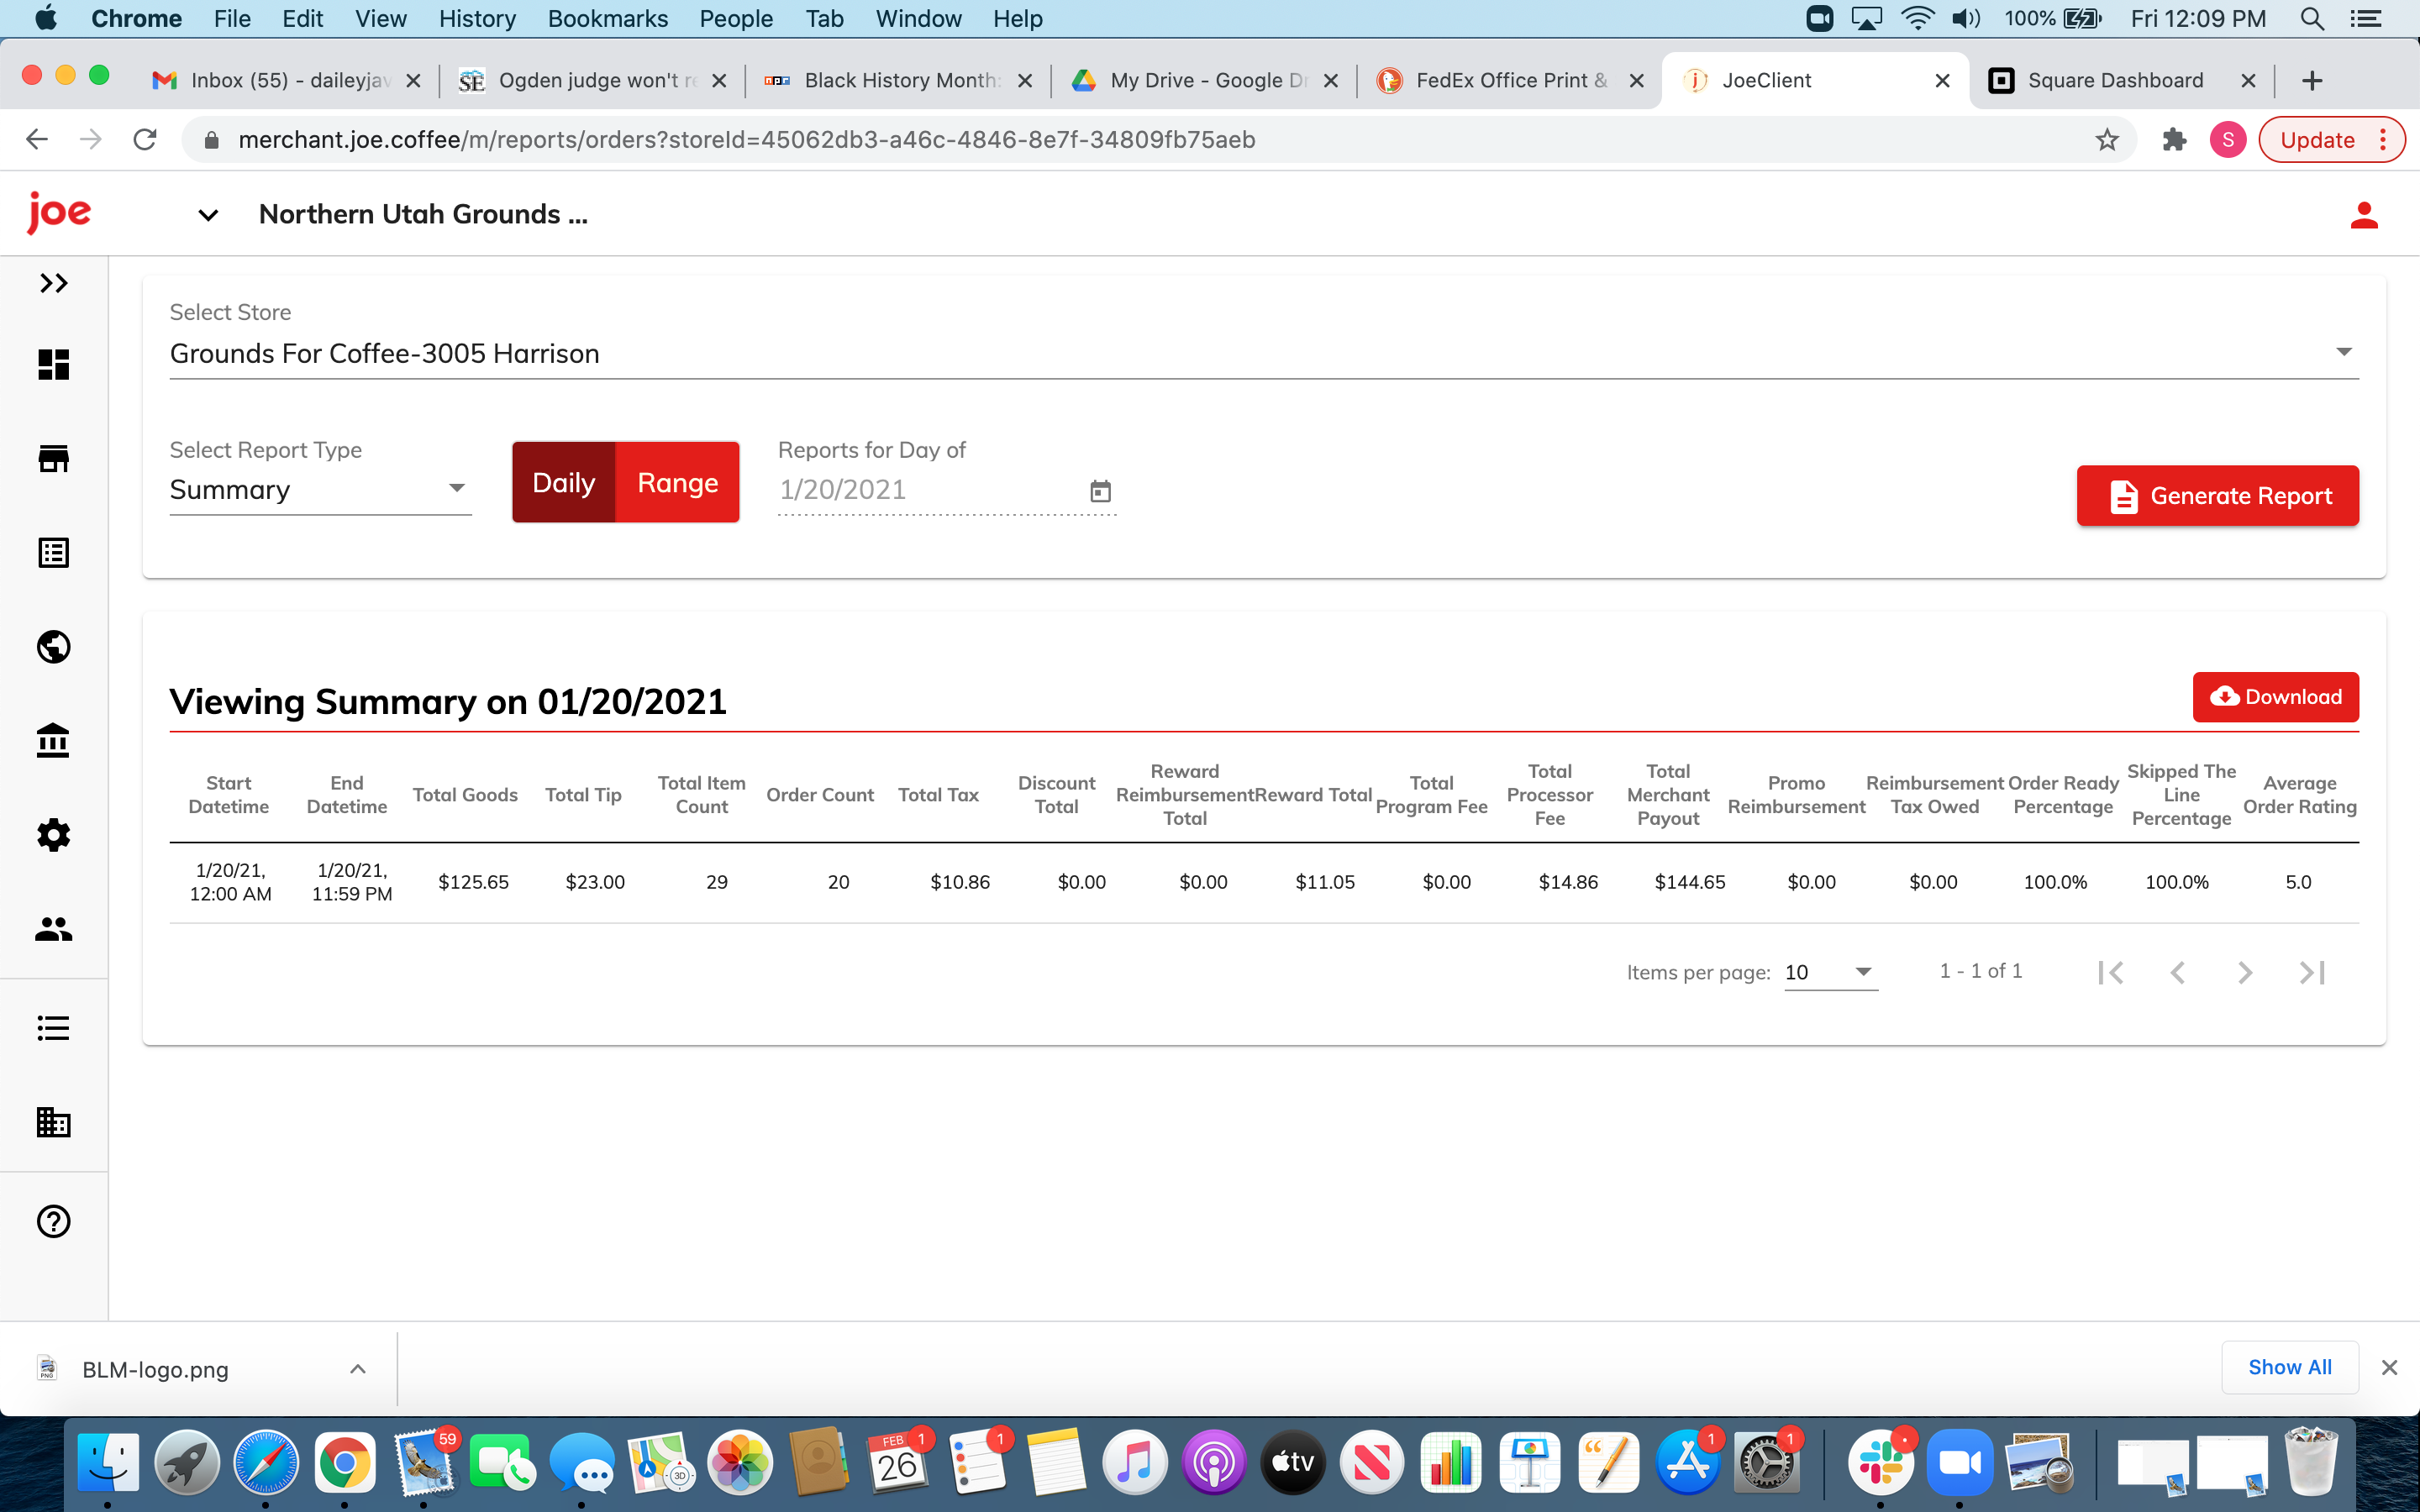
Task: Open the people icon in sidebar
Action: click(53, 929)
